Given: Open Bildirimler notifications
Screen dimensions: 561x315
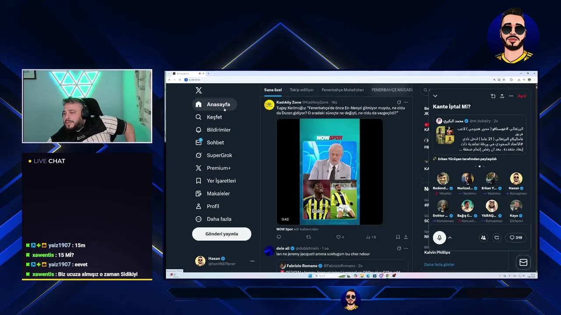Looking at the screenshot, I should coord(213,130).
